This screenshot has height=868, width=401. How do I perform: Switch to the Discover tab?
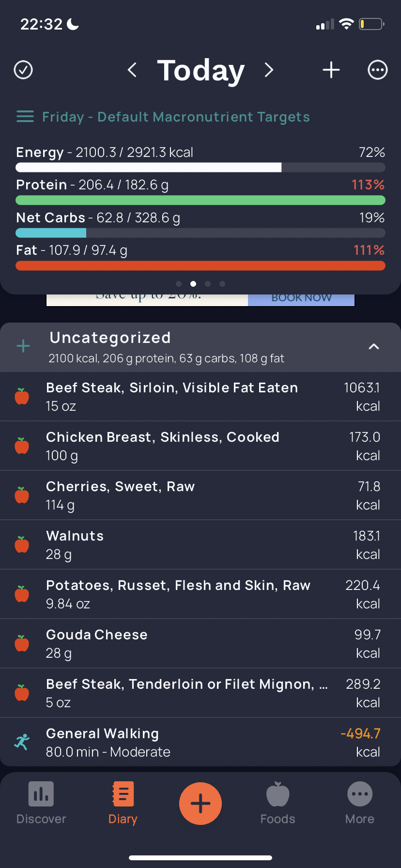pos(41,803)
